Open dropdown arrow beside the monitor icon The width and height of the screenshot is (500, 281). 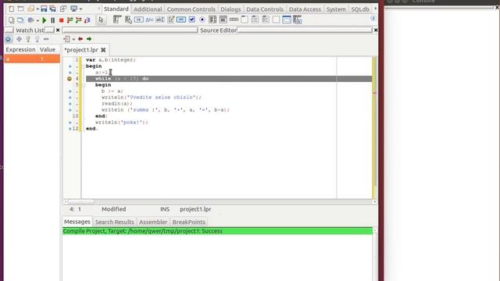[x=80, y=9]
